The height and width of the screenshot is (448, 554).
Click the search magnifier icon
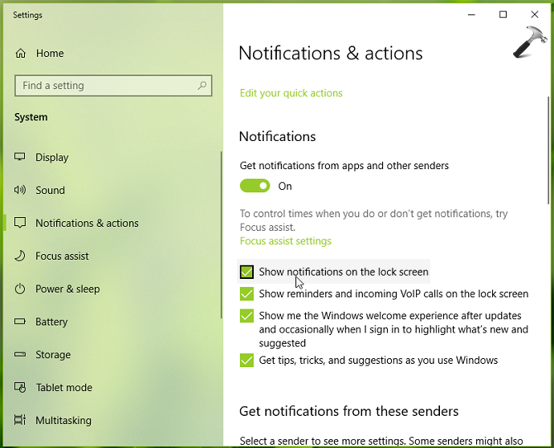pyautogui.click(x=202, y=86)
